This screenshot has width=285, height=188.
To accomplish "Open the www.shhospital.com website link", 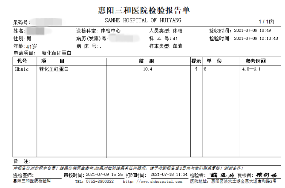I will pos(153,181).
